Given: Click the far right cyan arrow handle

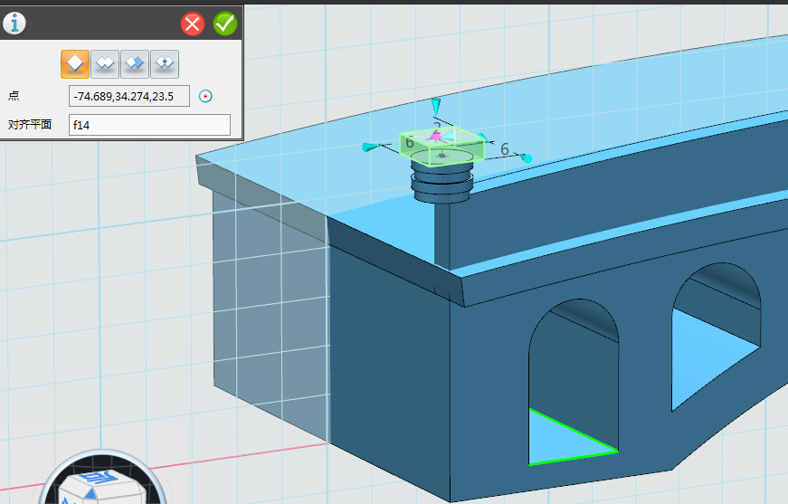Looking at the screenshot, I should pyautogui.click(x=527, y=159).
